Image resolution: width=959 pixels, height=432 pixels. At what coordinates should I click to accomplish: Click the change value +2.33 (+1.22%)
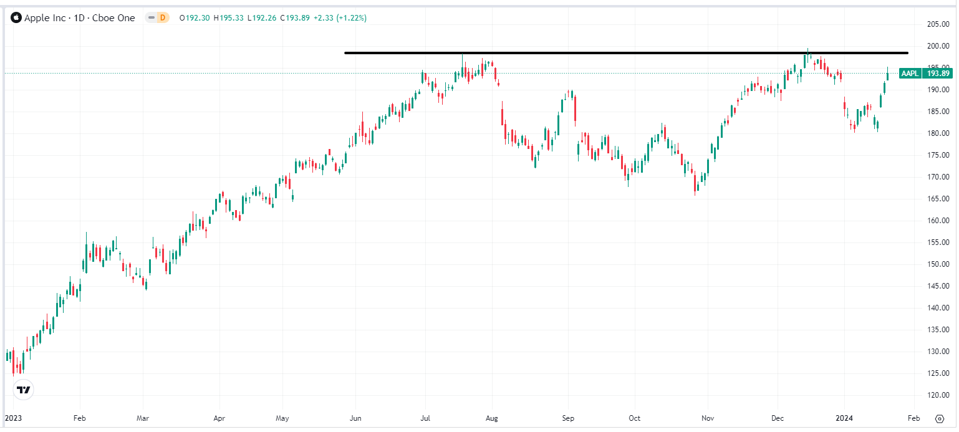click(x=340, y=18)
